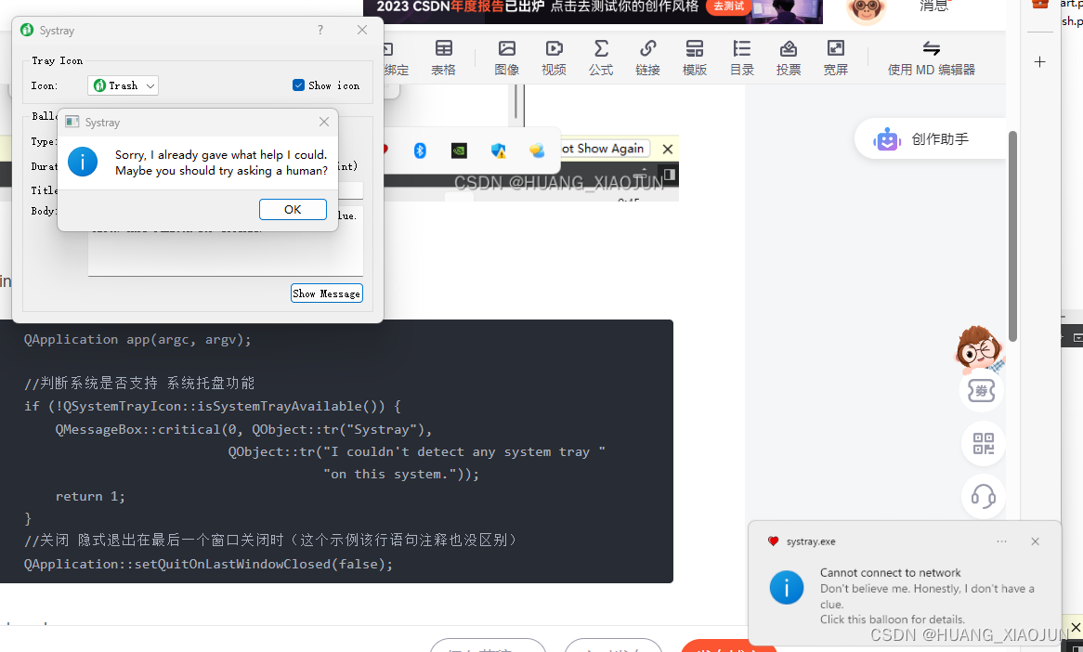The width and height of the screenshot is (1083, 652).
Task: Click the info icon in notification toast
Action: point(787,588)
